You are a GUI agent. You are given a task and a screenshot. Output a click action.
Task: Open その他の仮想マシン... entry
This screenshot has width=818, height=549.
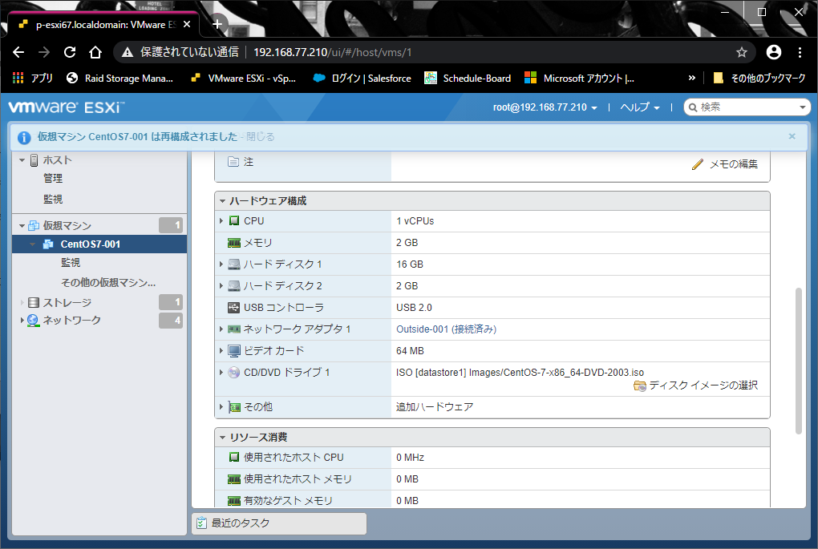pyautogui.click(x=108, y=283)
